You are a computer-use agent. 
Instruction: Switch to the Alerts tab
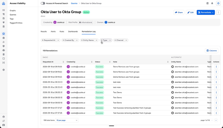(x=53, y=32)
